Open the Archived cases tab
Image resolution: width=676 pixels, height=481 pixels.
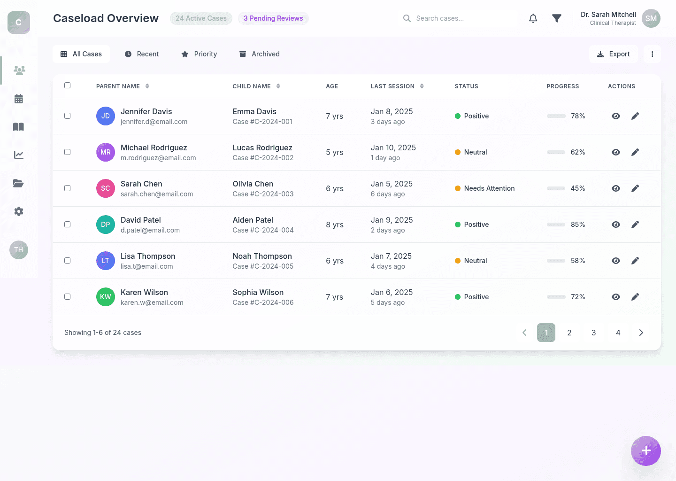(x=259, y=54)
